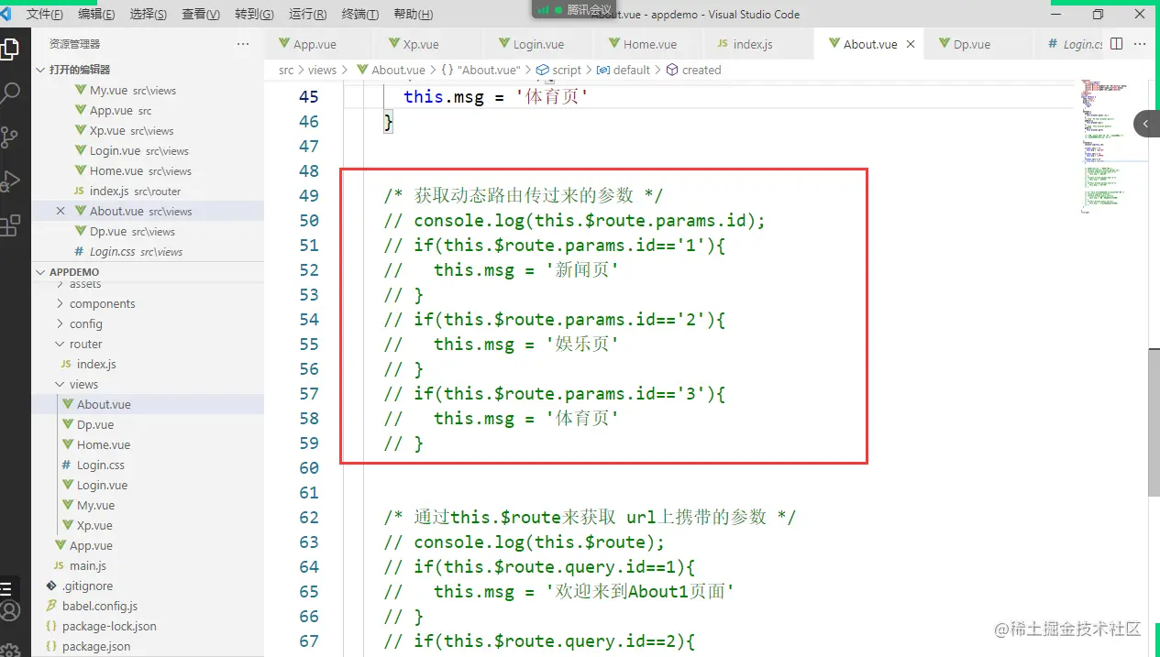
Task: Open My.vue in views folder
Action: pos(148,505)
